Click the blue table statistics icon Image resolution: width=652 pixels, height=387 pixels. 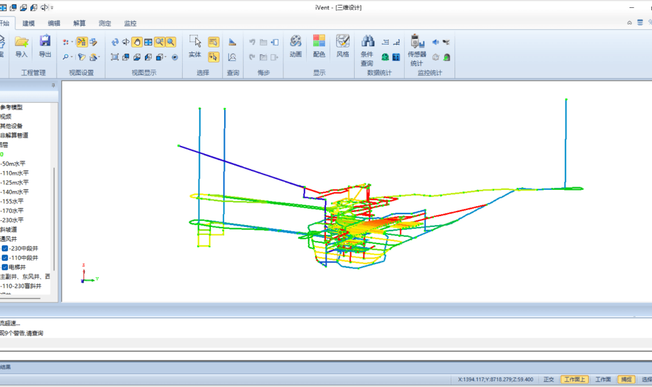tap(396, 57)
